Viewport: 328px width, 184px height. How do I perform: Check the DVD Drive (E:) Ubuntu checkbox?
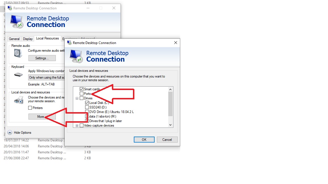click(x=87, y=112)
